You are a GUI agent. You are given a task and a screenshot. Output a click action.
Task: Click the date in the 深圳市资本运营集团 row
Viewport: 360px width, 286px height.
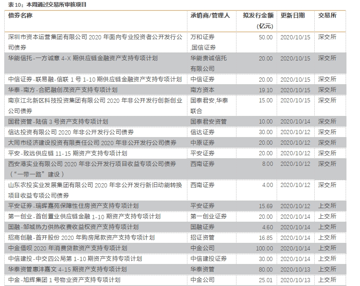pos(295,37)
